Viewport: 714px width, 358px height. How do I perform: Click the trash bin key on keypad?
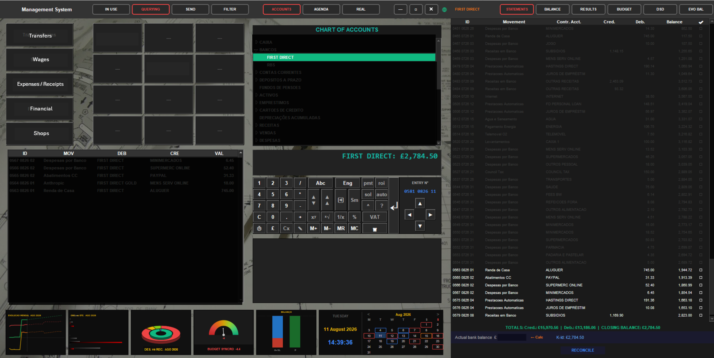(x=375, y=228)
